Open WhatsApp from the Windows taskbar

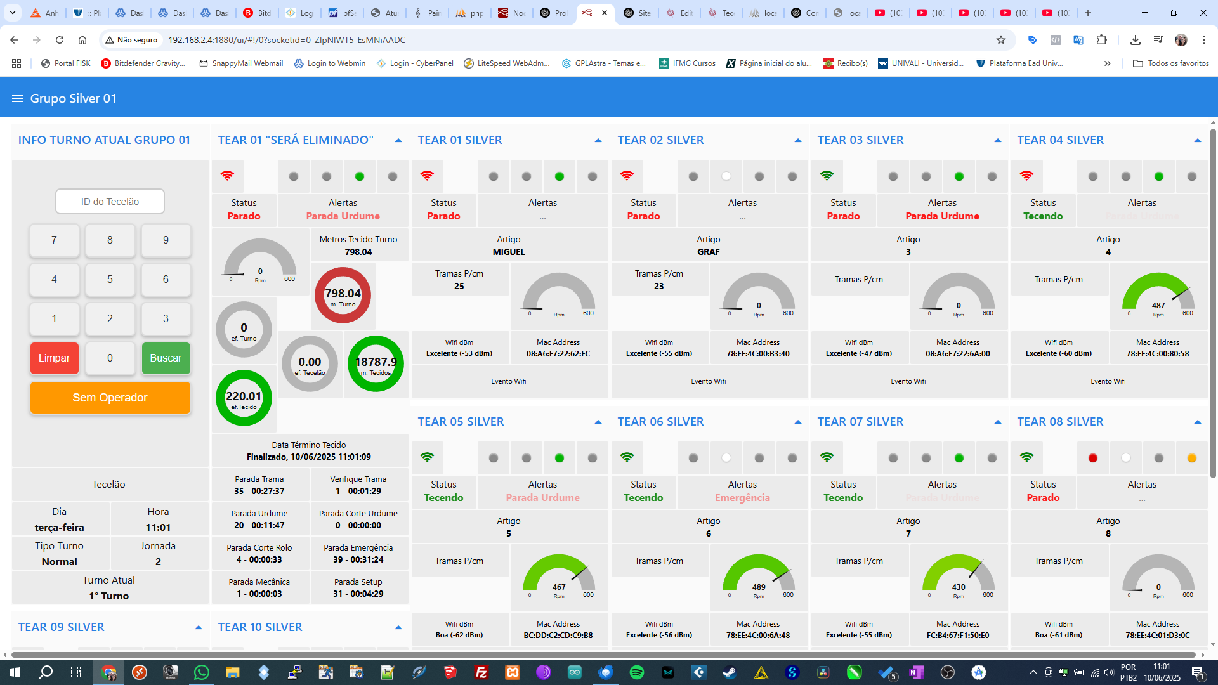coord(201,672)
